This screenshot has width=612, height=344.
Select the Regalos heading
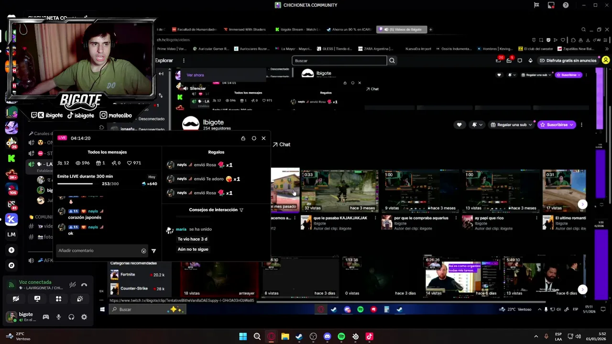216,152
